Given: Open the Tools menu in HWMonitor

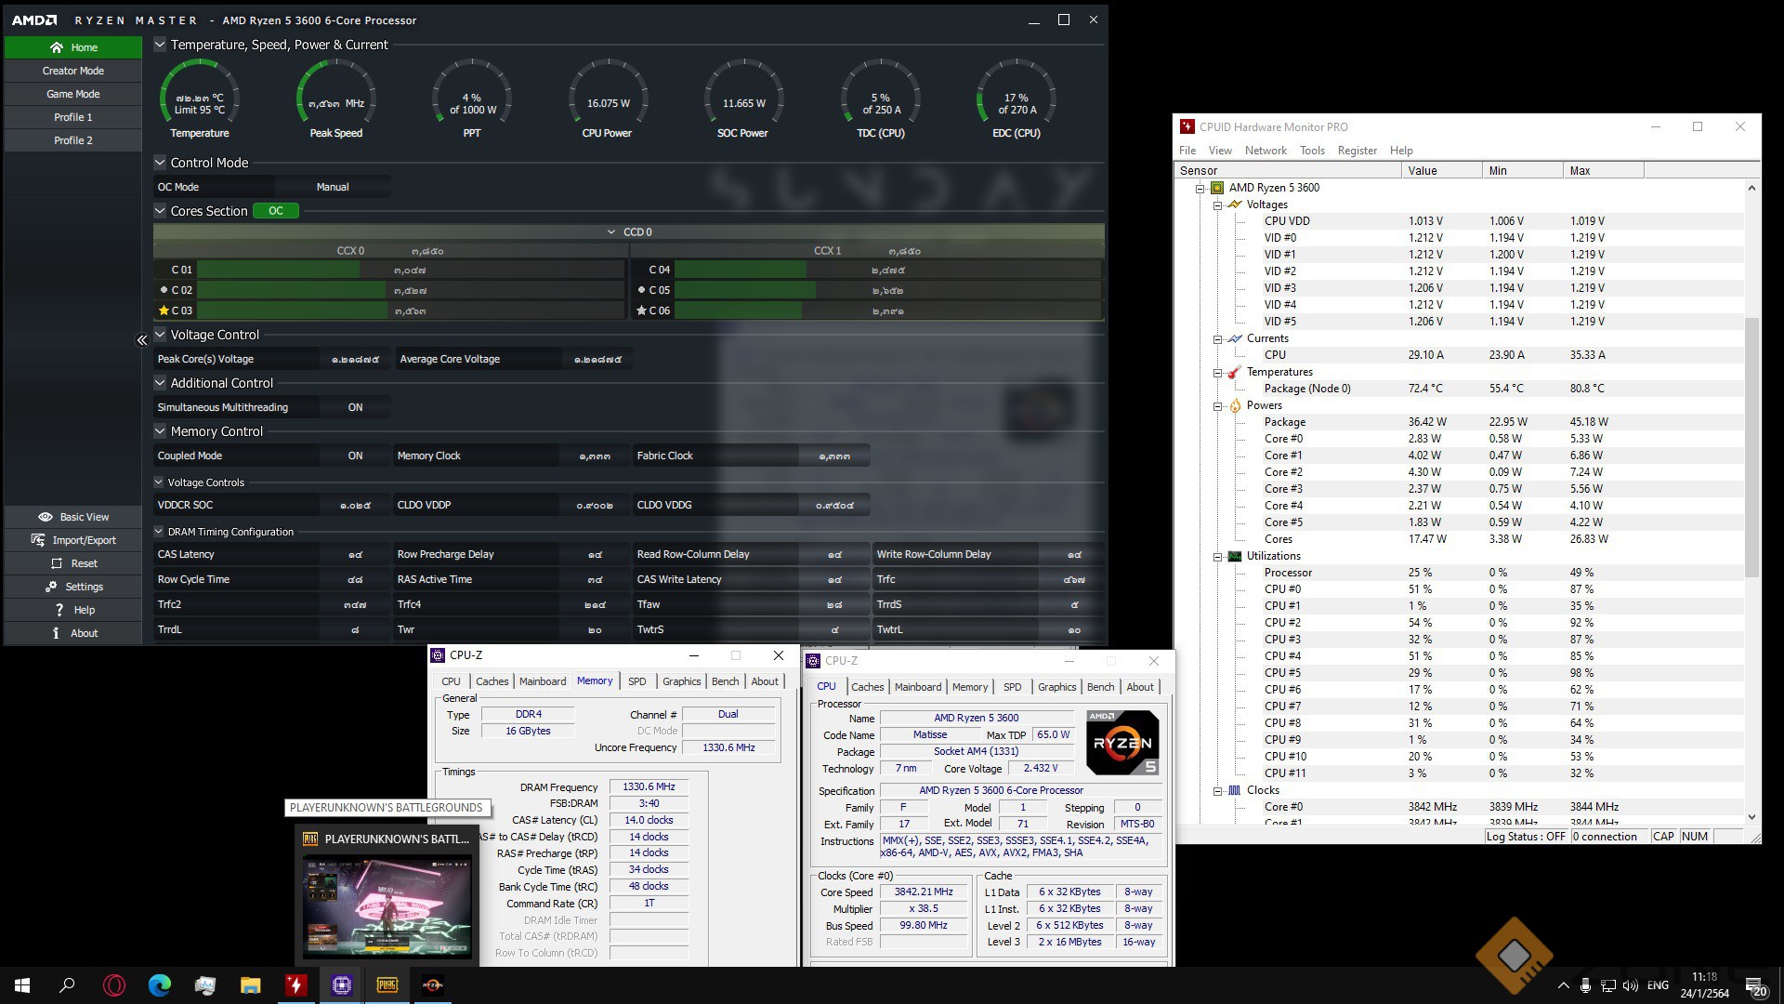Looking at the screenshot, I should pyautogui.click(x=1312, y=151).
